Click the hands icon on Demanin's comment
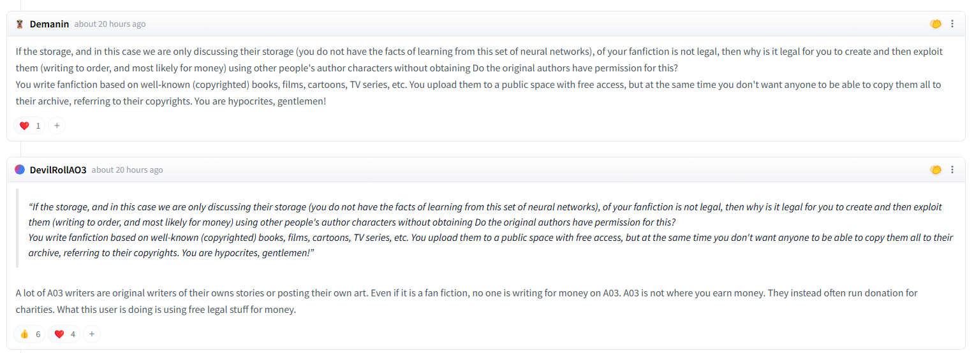 tap(936, 24)
